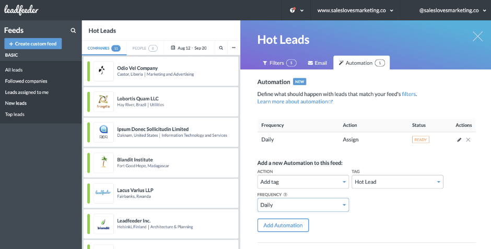Viewport: 491px width, 249px height.
Task: Switch to the People tab
Action: tap(145, 48)
